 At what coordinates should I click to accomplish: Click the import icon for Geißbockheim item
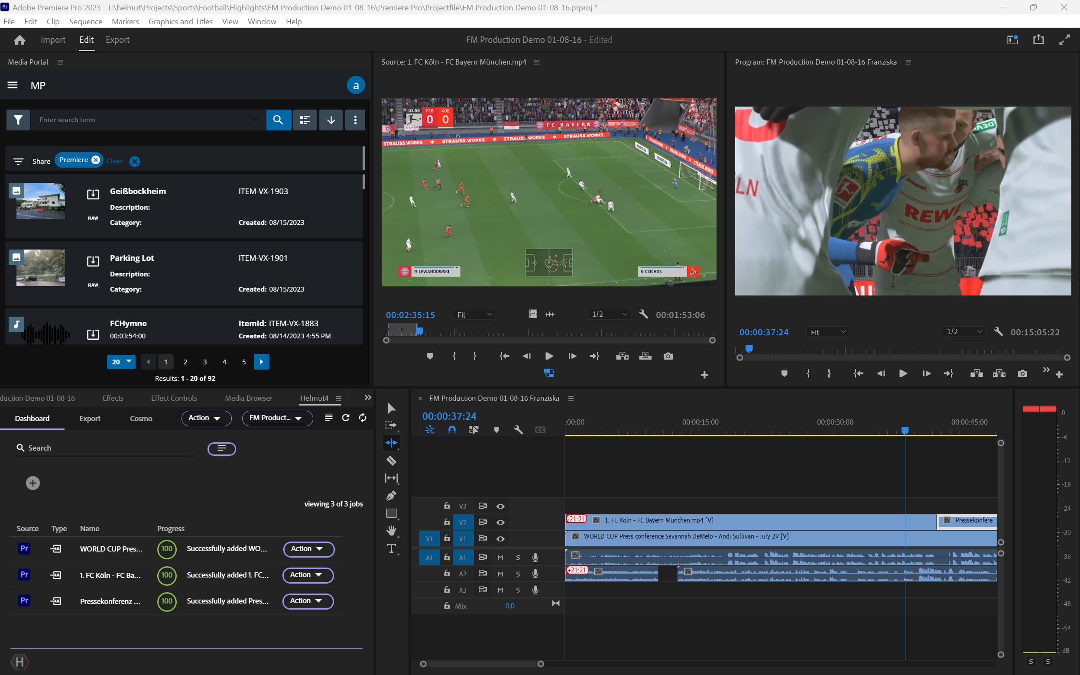pyautogui.click(x=93, y=194)
